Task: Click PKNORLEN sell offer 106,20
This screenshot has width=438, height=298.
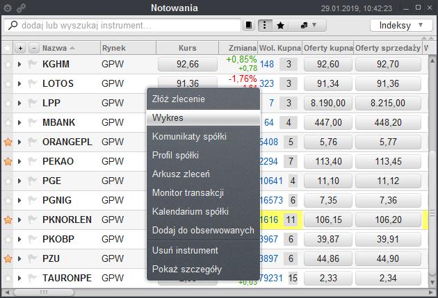Action: [388, 220]
